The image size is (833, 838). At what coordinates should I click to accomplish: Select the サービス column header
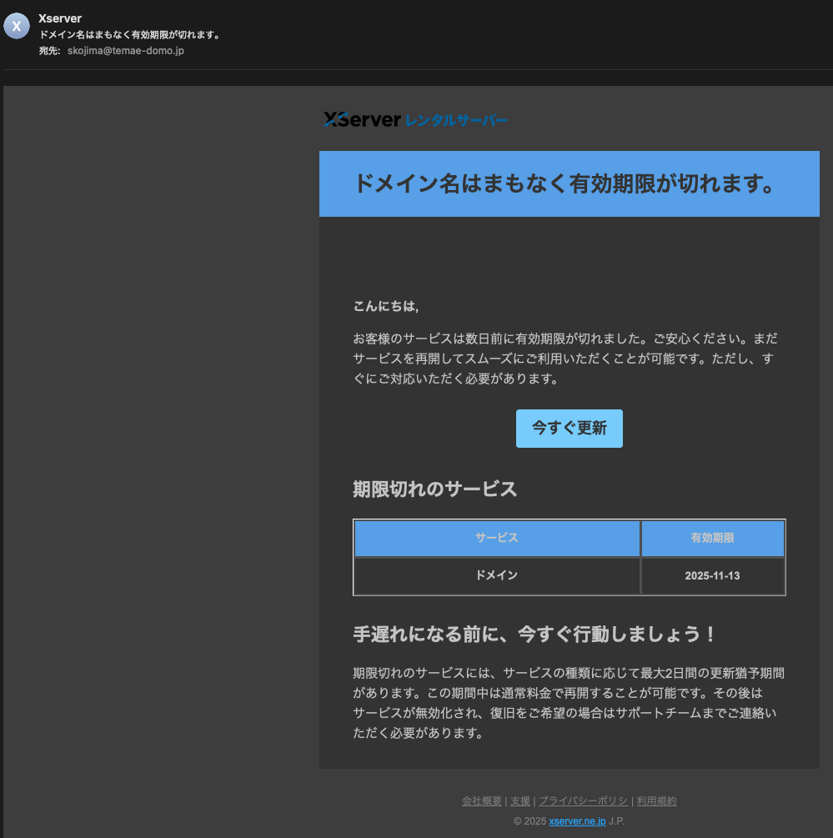coord(496,538)
